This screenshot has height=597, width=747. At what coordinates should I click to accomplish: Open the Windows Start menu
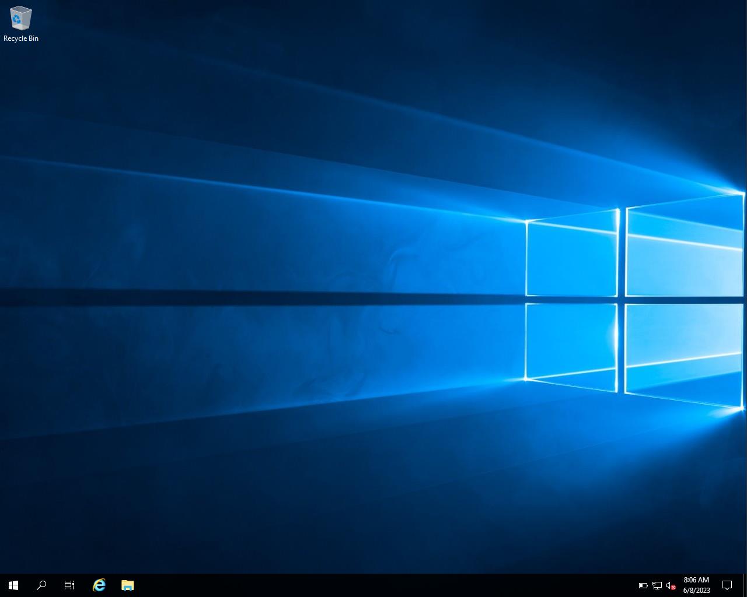pos(13,585)
